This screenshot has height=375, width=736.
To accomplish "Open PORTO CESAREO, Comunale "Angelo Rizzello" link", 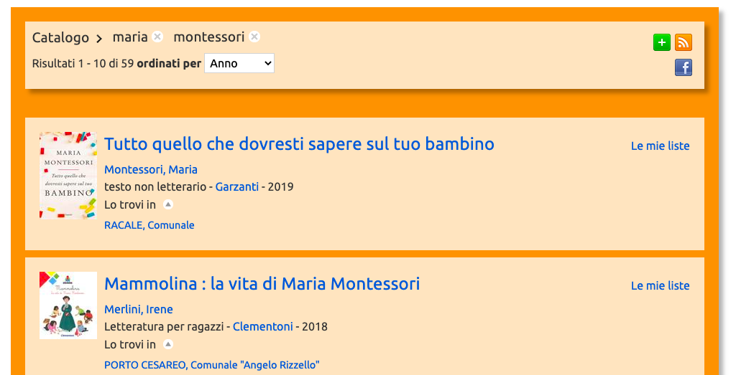I will [x=212, y=365].
